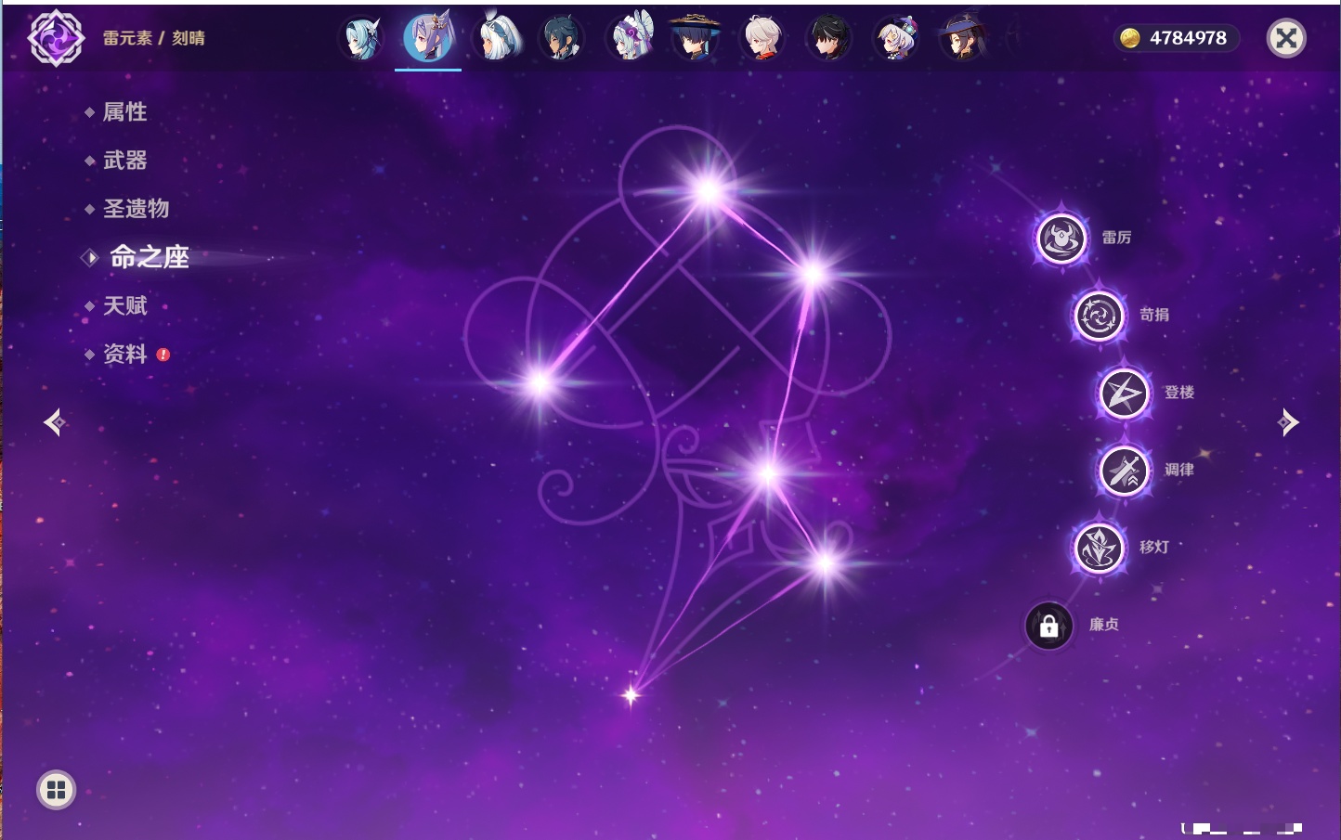The width and height of the screenshot is (1341, 840).
Task: Pick the white-haired Kazuha avatar
Action: [x=762, y=38]
